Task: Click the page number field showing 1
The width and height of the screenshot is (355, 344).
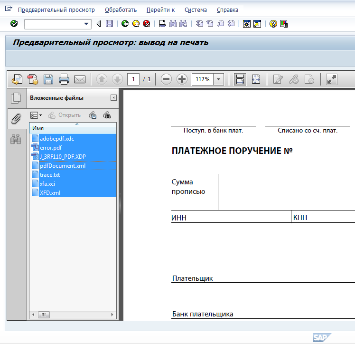Action: (x=133, y=79)
